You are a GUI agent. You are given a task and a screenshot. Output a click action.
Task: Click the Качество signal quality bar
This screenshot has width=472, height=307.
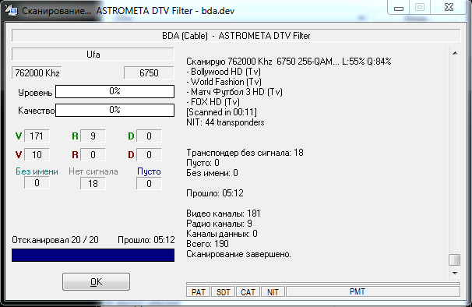click(114, 110)
